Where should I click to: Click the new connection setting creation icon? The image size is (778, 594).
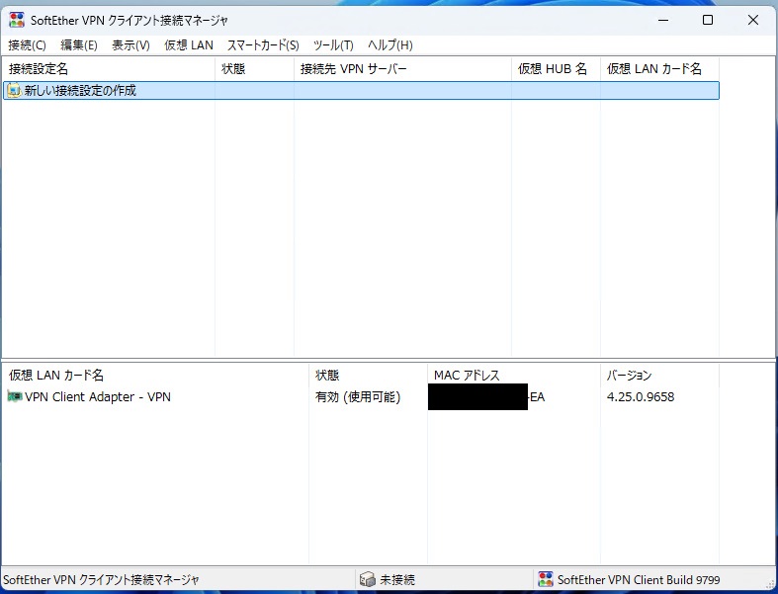click(x=14, y=91)
